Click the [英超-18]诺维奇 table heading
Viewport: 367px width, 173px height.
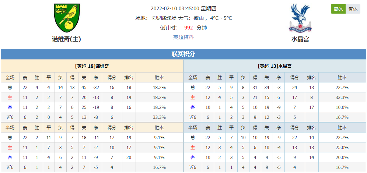[x=92, y=66]
